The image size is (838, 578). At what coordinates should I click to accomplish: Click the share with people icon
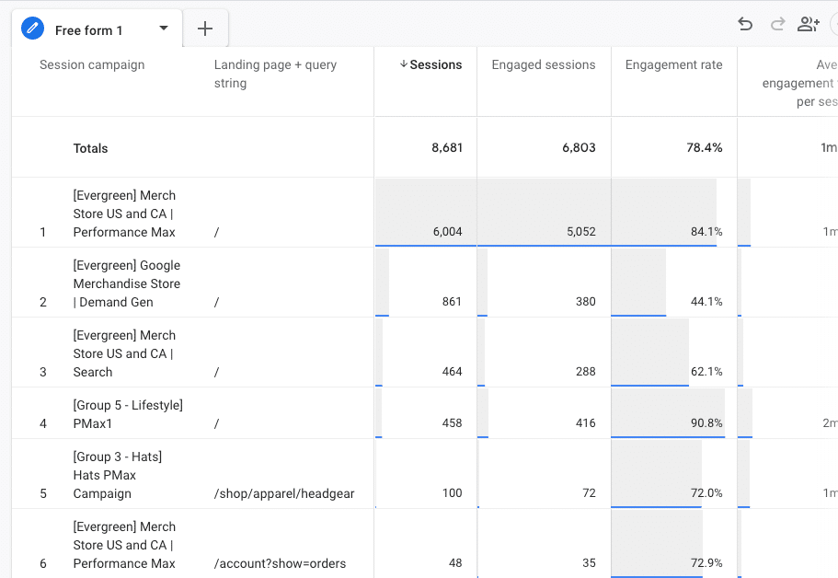[x=807, y=25]
